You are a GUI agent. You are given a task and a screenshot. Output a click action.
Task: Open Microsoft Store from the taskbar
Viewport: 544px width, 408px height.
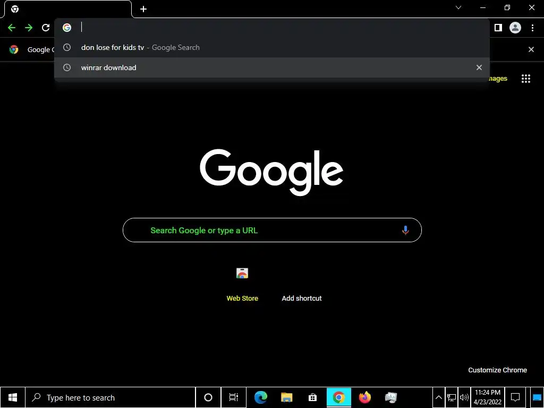point(312,397)
